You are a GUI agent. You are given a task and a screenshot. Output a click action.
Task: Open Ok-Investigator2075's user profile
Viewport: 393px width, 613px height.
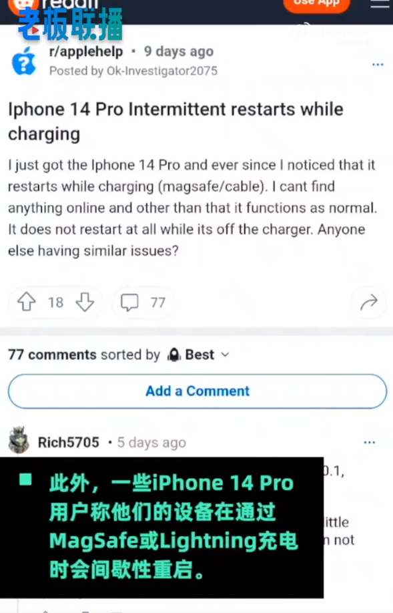162,71
